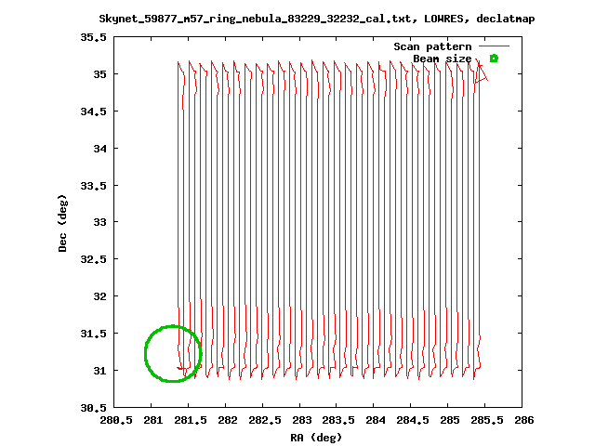Image resolution: width=595 pixels, height=446 pixels.
Task: Click the 30.5 Dec tick label
Action: 93,408
